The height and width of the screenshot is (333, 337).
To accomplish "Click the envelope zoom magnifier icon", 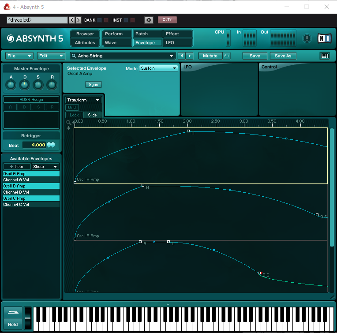I will [68, 123].
